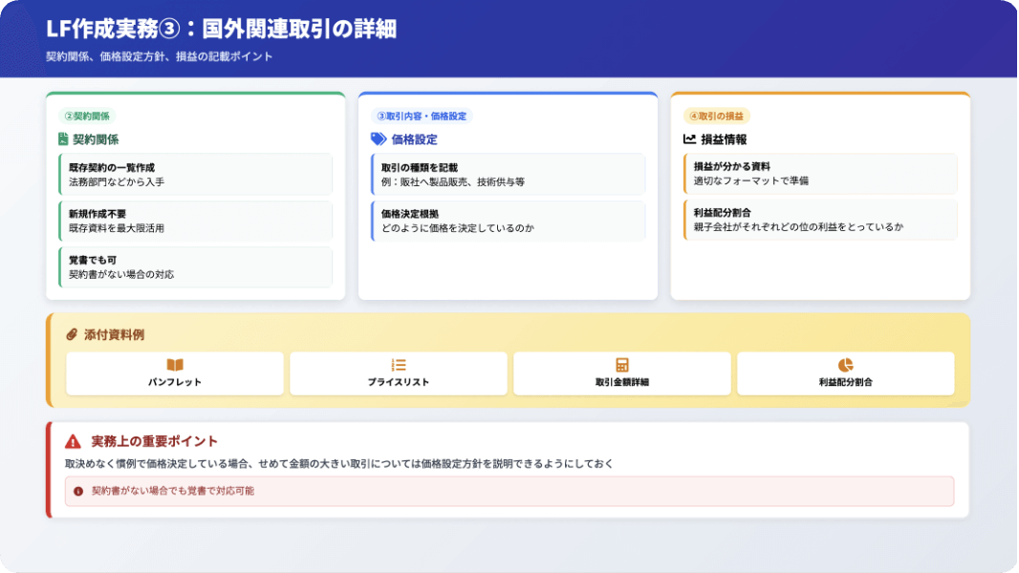Click the document icon beside 契約関係

[x=63, y=138]
